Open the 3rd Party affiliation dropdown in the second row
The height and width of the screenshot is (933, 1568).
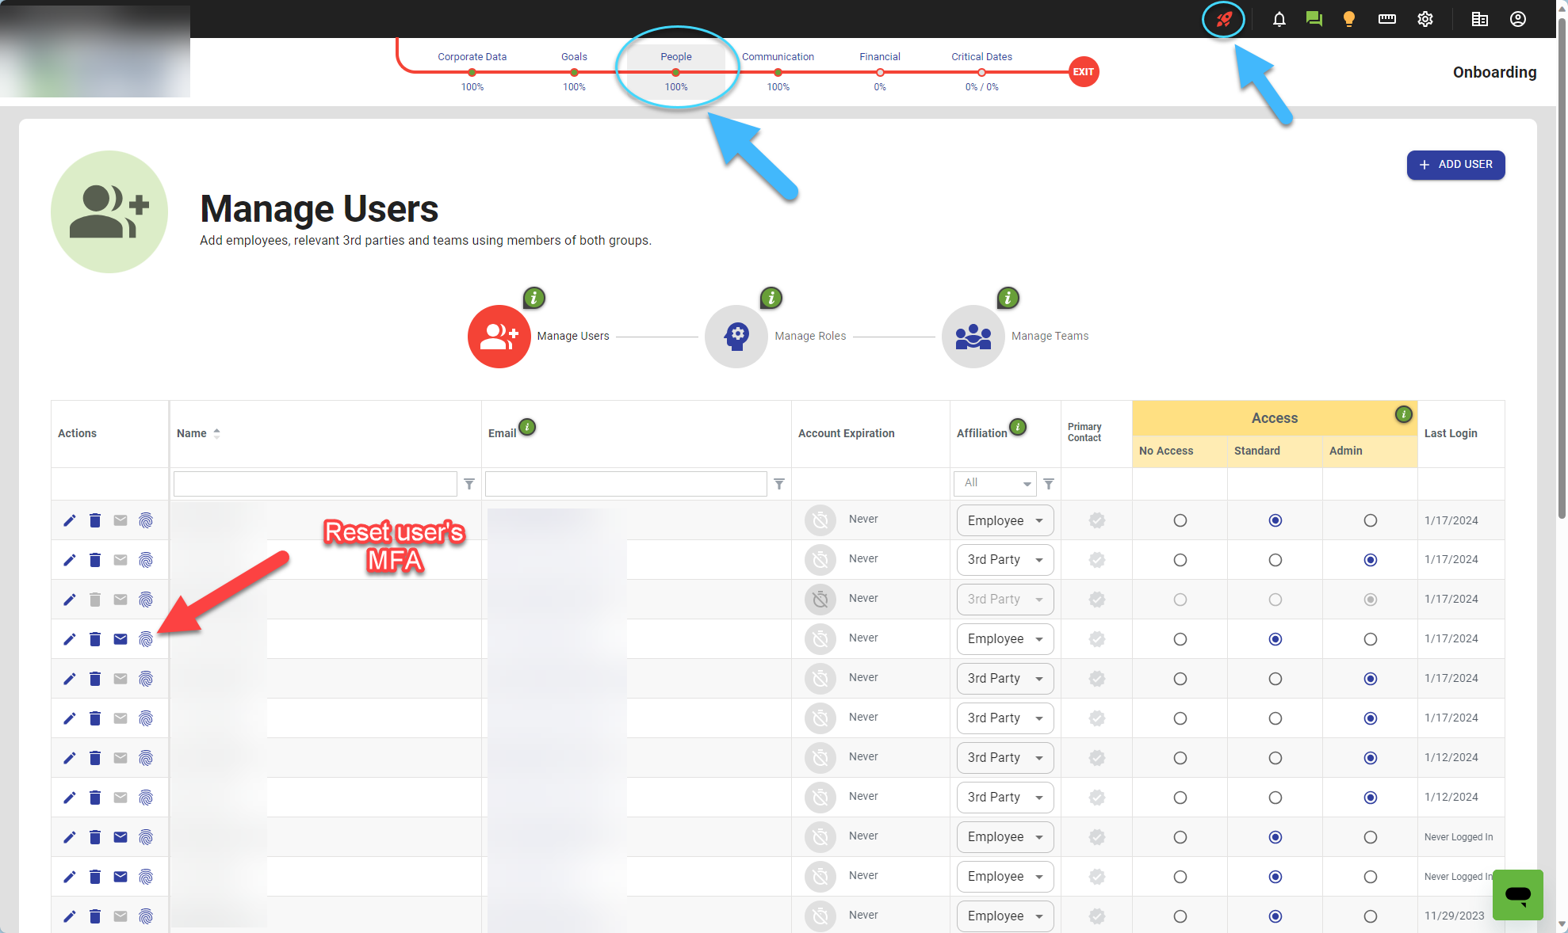pos(1004,560)
